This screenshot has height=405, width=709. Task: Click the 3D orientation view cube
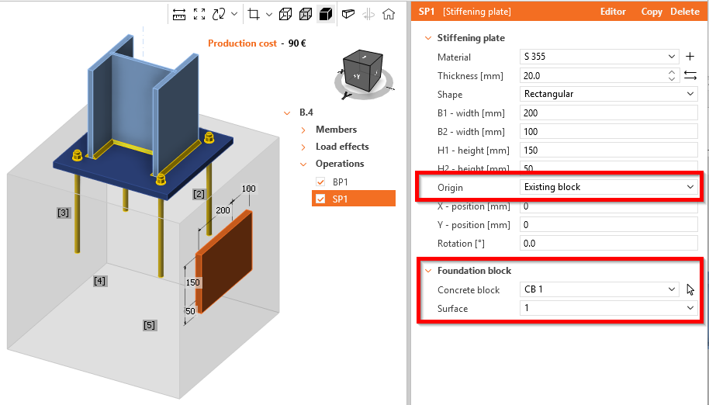tap(365, 72)
